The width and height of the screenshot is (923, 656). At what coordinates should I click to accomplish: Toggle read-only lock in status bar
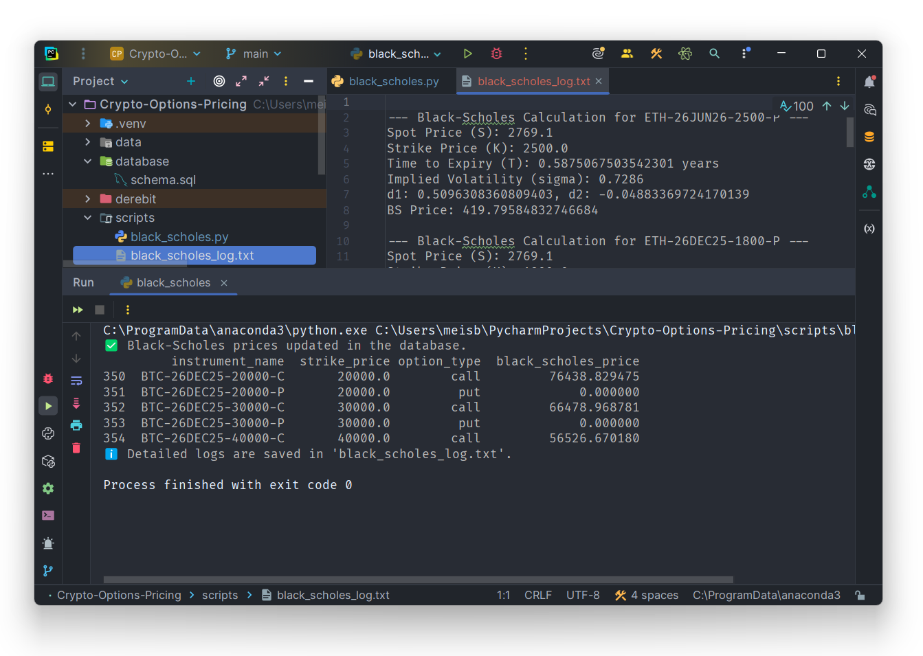(x=860, y=596)
